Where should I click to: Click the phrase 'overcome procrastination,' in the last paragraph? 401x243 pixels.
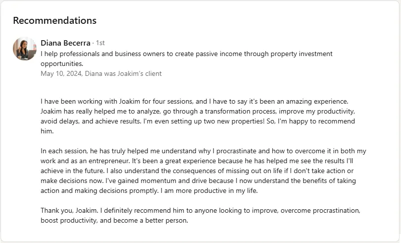pyautogui.click(x=320, y=211)
